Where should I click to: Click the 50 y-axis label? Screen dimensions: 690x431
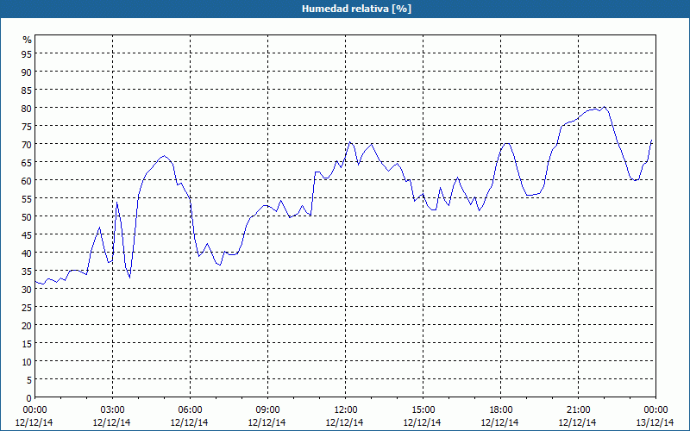click(27, 217)
